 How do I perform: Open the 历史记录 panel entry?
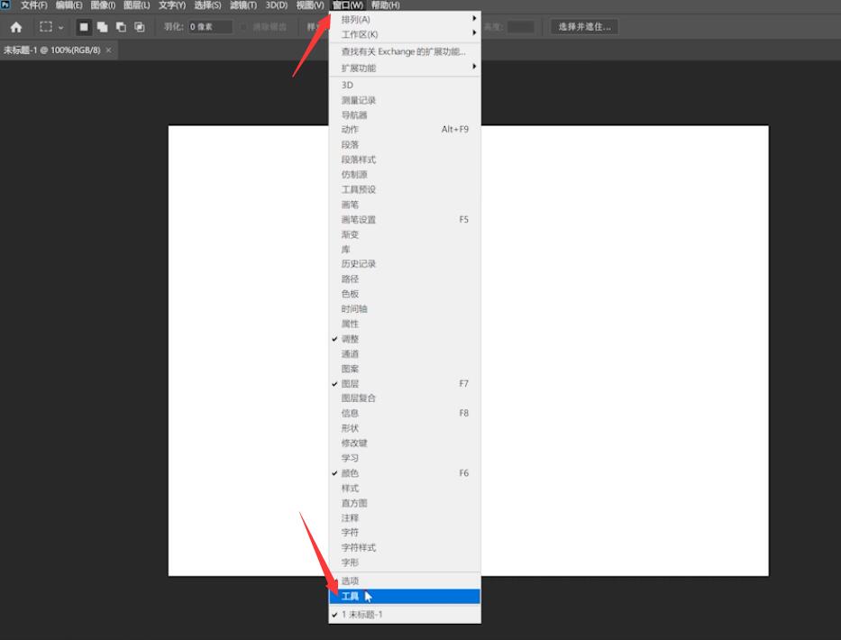pos(405,264)
